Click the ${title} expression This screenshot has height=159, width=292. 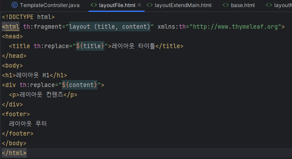point(90,46)
